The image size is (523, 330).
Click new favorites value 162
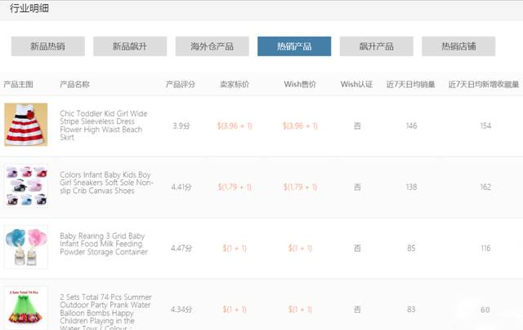[485, 187]
